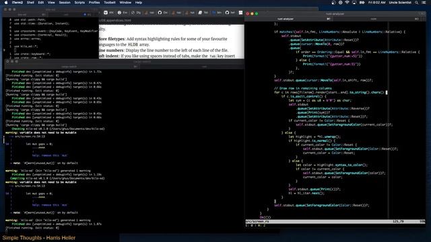
Task: Open the third bookmark with round icon
Action: point(136,13)
